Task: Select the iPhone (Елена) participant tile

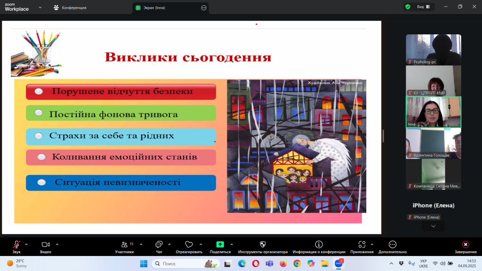Action: click(434, 205)
